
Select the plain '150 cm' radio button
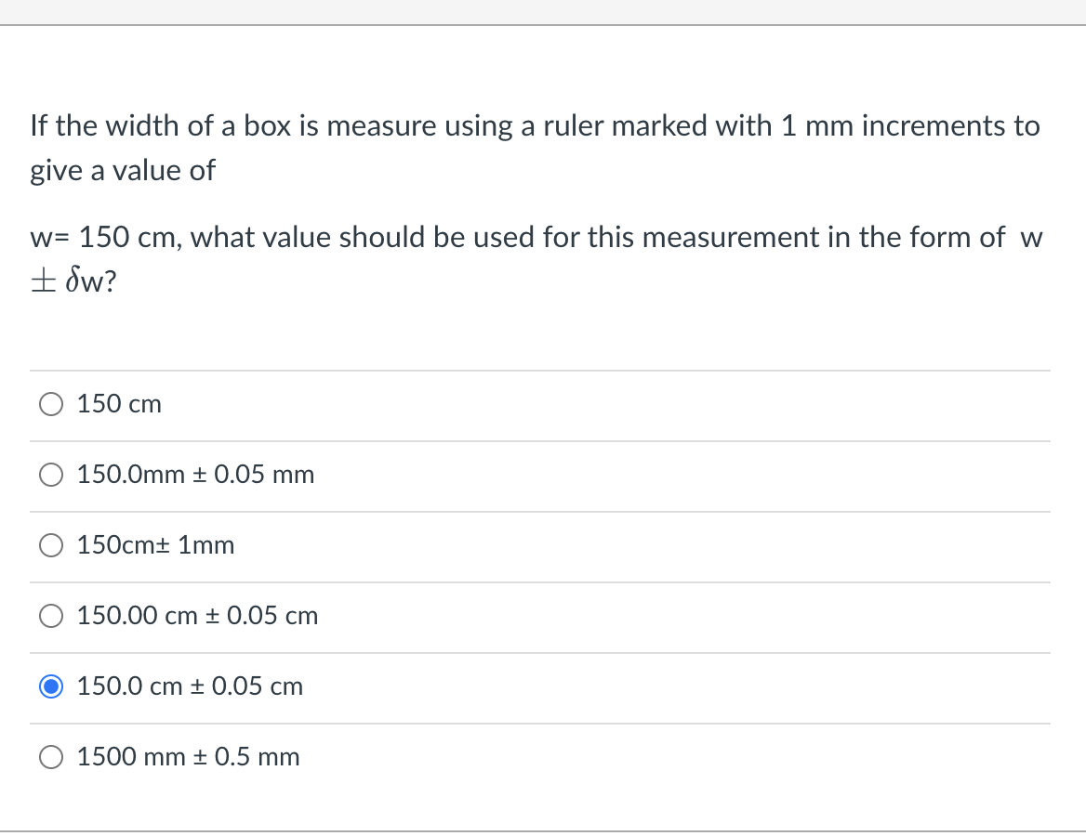[x=51, y=404]
